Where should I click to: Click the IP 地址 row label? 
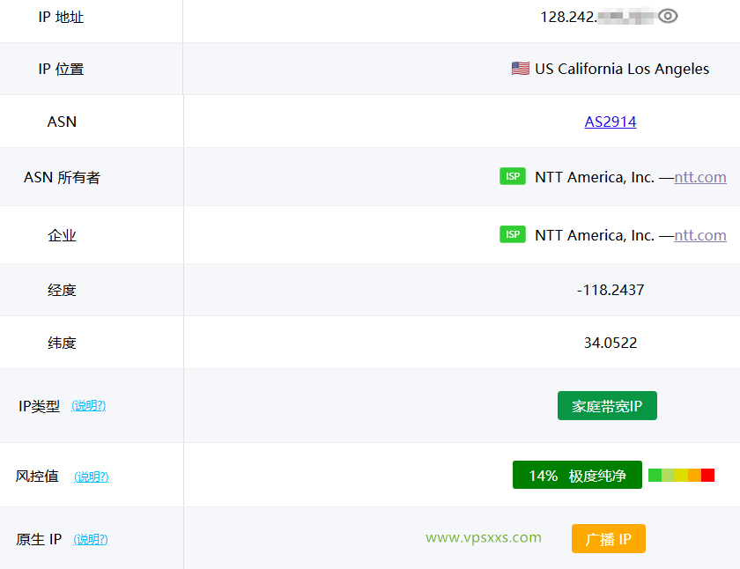click(61, 17)
